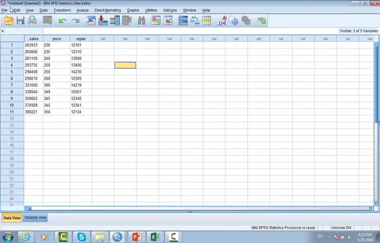Screen dimensions: 380x243
Task: Save the dataset using the floppy disk icon
Action: [21, 21]
